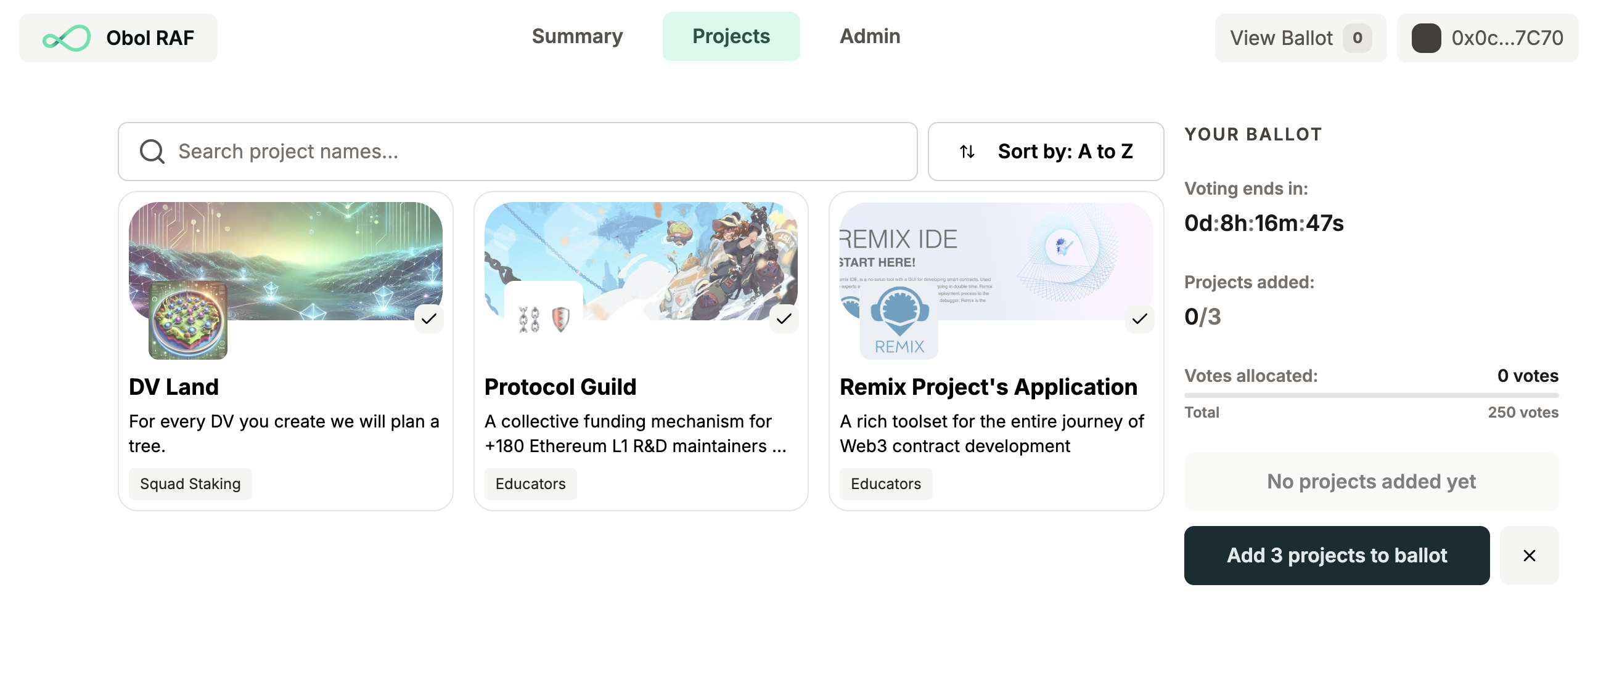This screenshot has width=1622, height=680.
Task: Toggle the Remix Project's selection checkmark
Action: [1139, 319]
